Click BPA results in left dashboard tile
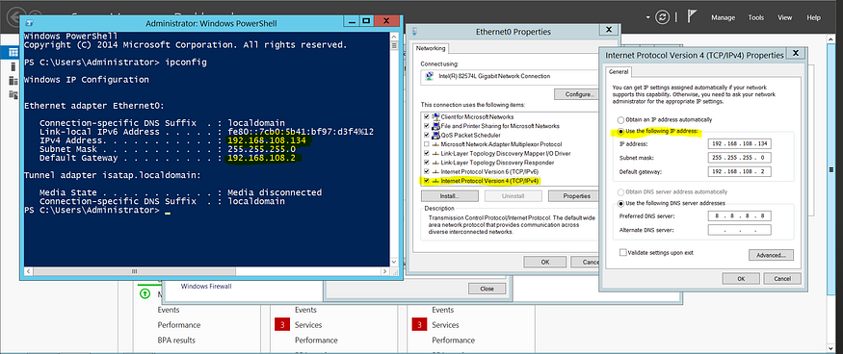This screenshot has height=354, width=843. tap(176, 340)
